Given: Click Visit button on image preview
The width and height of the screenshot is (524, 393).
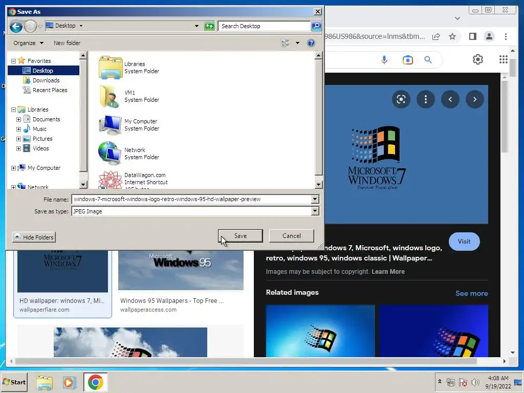Looking at the screenshot, I should [464, 242].
